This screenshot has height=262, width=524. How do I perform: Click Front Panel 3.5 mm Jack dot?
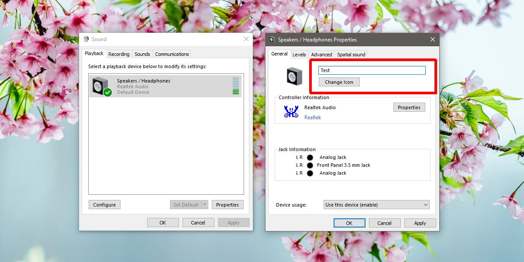coord(310,165)
